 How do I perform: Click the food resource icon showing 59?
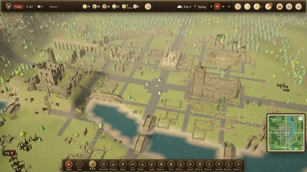pos(84,7)
